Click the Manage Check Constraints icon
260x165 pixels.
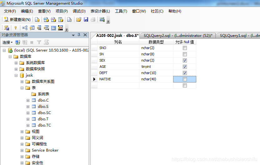(53, 28)
